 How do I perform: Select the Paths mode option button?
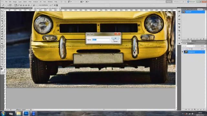(x=10, y=5)
